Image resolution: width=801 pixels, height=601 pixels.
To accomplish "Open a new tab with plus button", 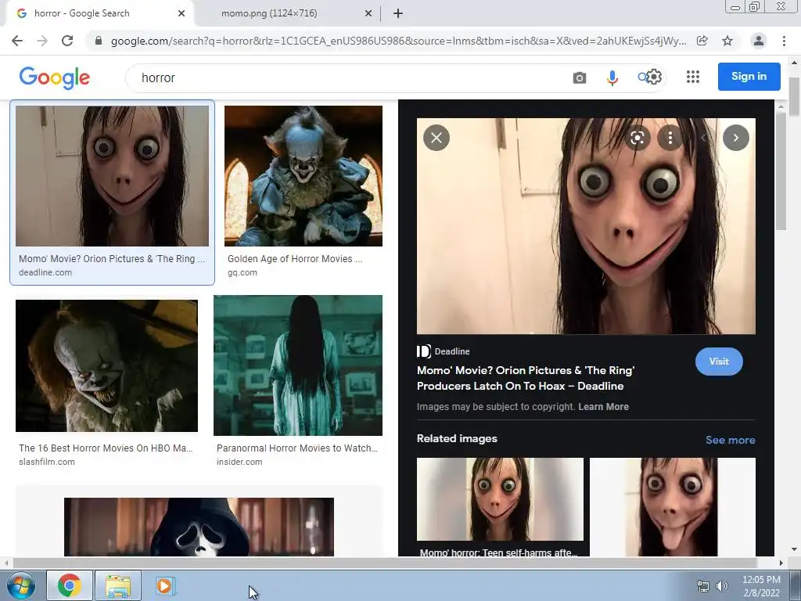I will tap(398, 14).
